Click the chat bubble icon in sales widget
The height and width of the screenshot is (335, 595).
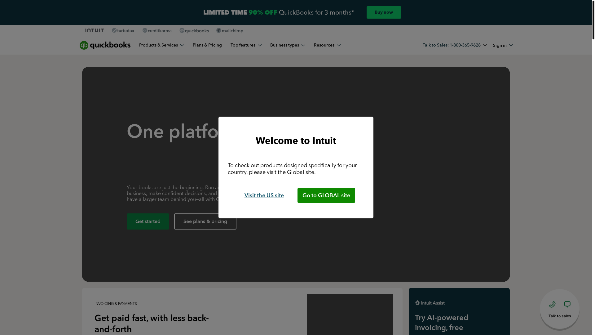tap(567, 305)
